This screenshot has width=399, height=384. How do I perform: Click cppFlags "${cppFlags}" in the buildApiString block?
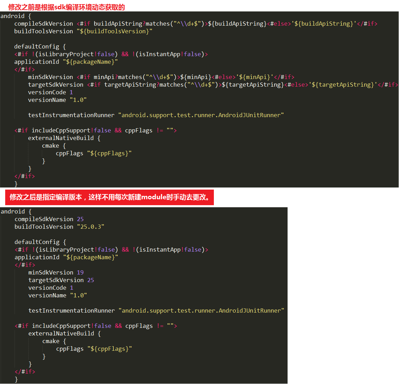(x=94, y=154)
